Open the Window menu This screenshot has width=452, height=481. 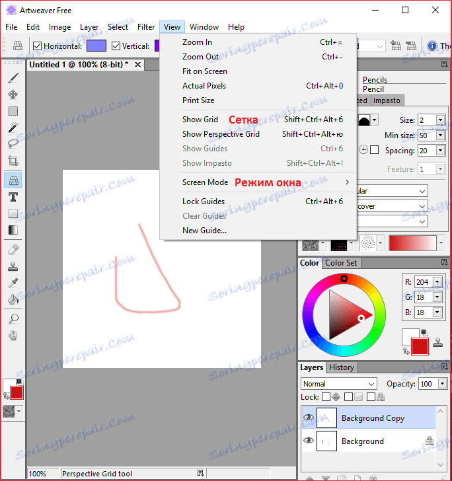point(204,27)
